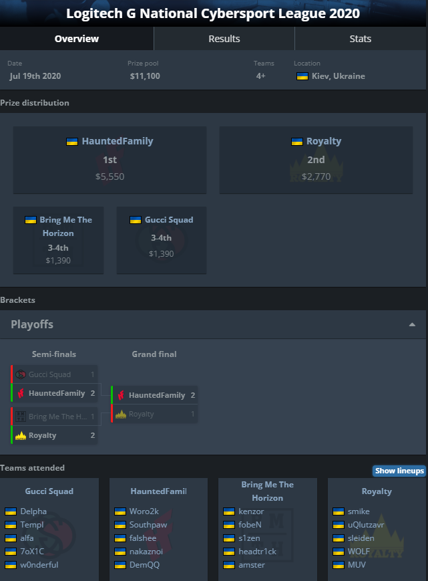Image resolution: width=428 pixels, height=581 pixels.
Task: Click flag icon next to player smike
Action: click(338, 511)
